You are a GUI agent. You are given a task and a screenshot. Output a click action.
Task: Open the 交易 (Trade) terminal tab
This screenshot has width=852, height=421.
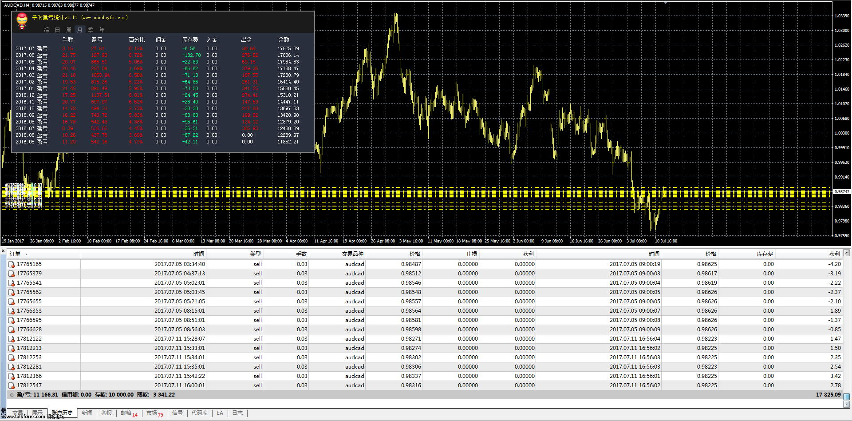tap(18, 413)
